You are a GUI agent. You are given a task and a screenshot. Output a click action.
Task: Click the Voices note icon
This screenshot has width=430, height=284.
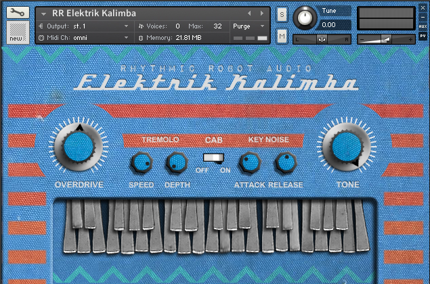point(141,26)
